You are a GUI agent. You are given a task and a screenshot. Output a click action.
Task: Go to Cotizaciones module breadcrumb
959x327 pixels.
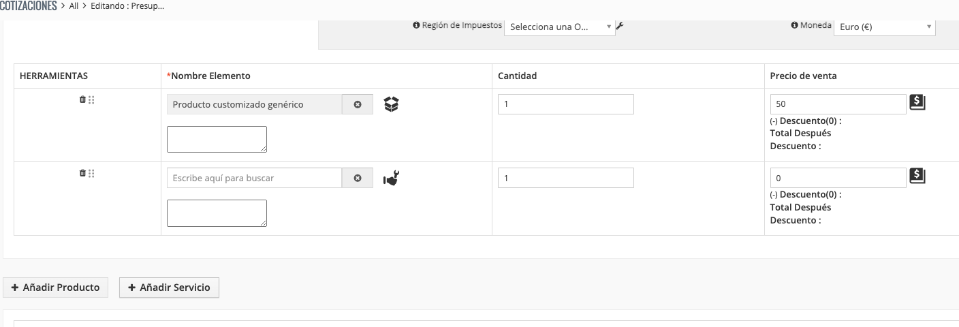coord(29,6)
